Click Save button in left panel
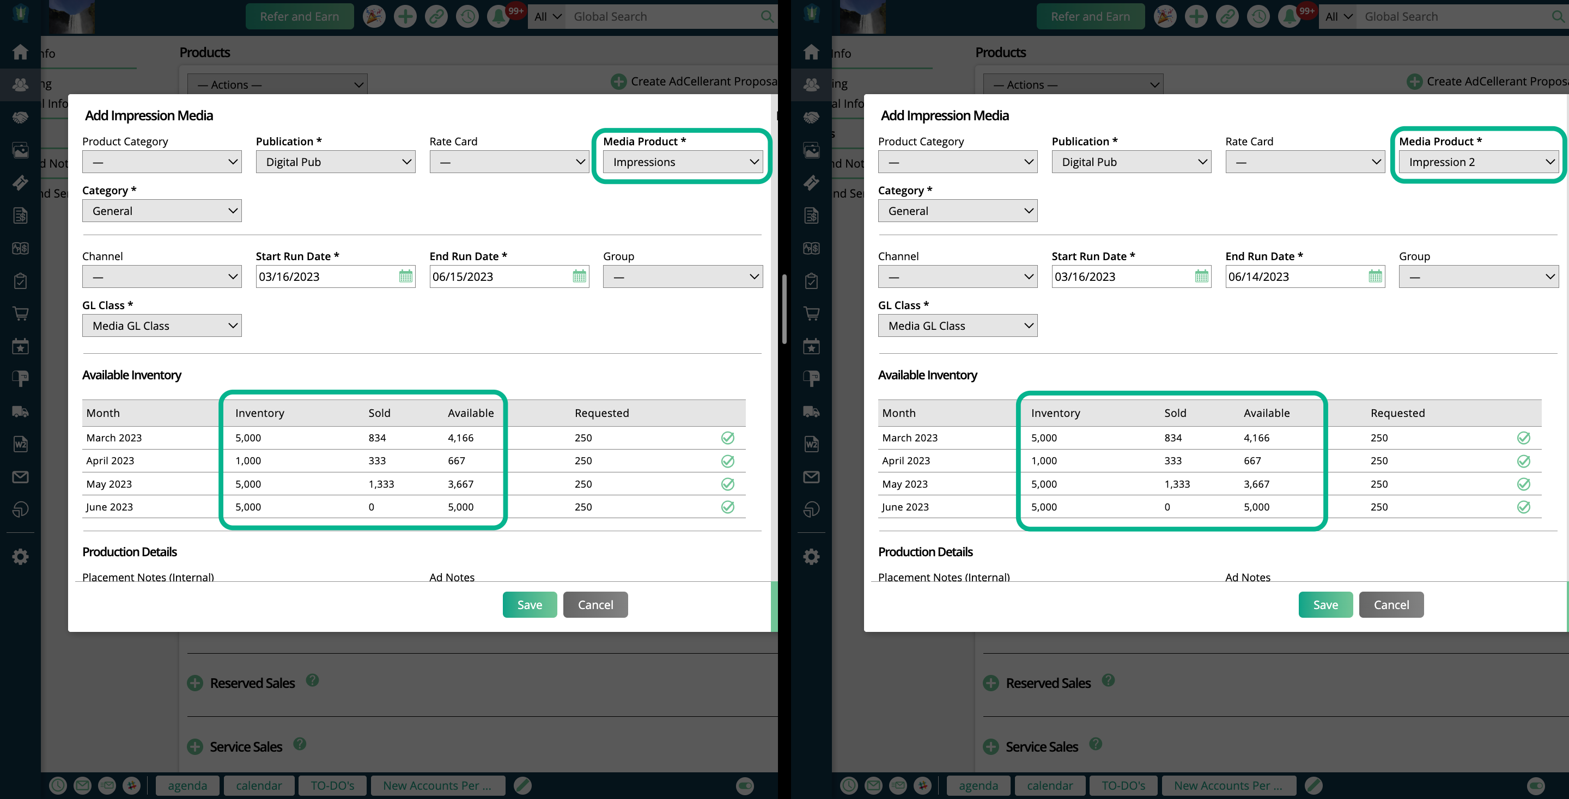Viewport: 1569px width, 799px height. [x=529, y=604]
